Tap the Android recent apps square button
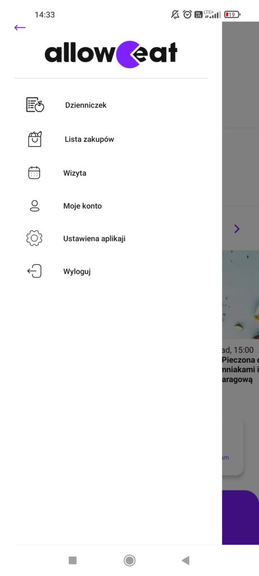 pos(72,560)
